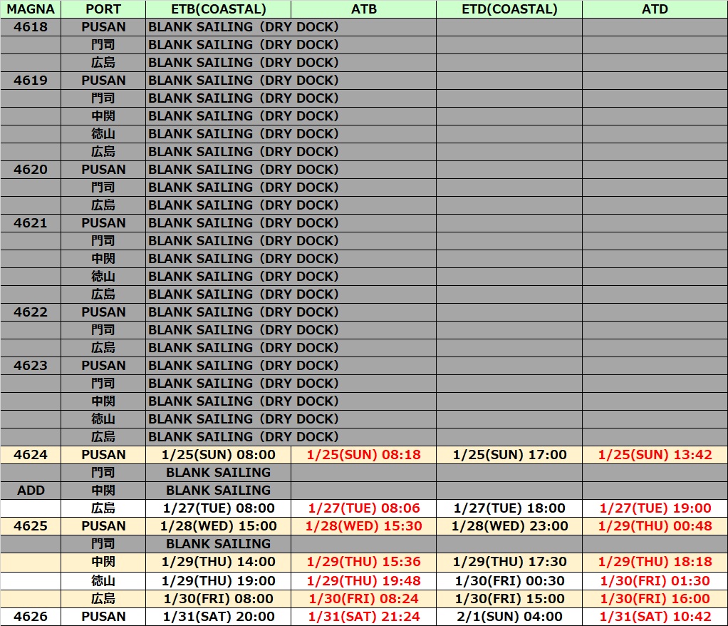
Task: Click ATD cell 1/29(THU) 00:48
Action: (655, 526)
